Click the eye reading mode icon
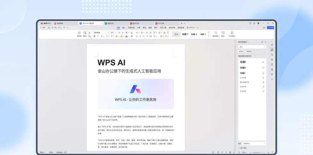This screenshot has width=313, height=155. tap(213, 152)
